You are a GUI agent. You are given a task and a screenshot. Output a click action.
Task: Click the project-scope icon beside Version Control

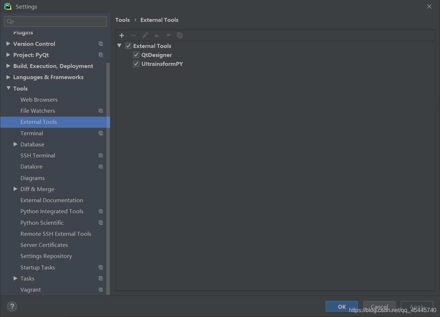point(101,44)
